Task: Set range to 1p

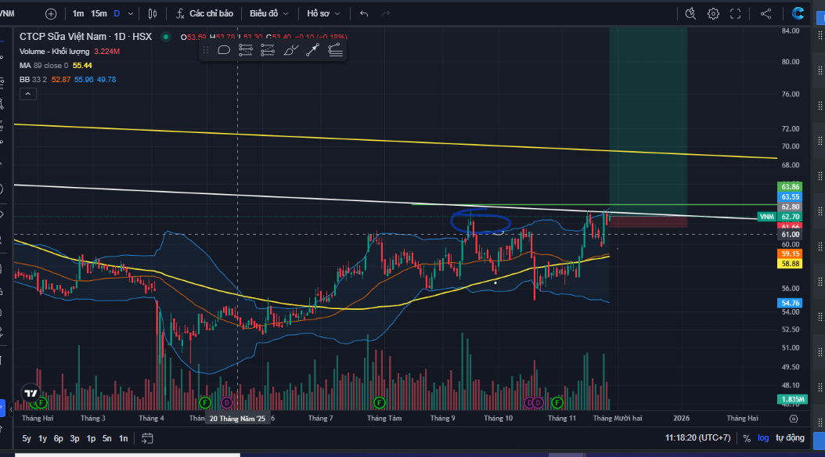Action: 91,438
